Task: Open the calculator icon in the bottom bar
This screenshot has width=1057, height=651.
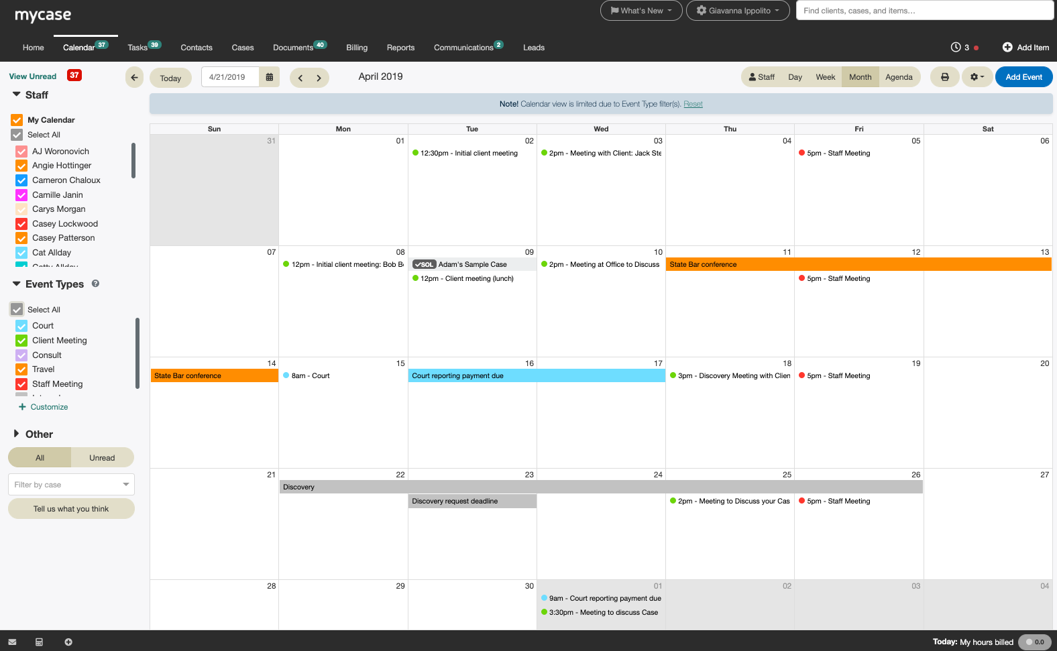Action: (39, 642)
